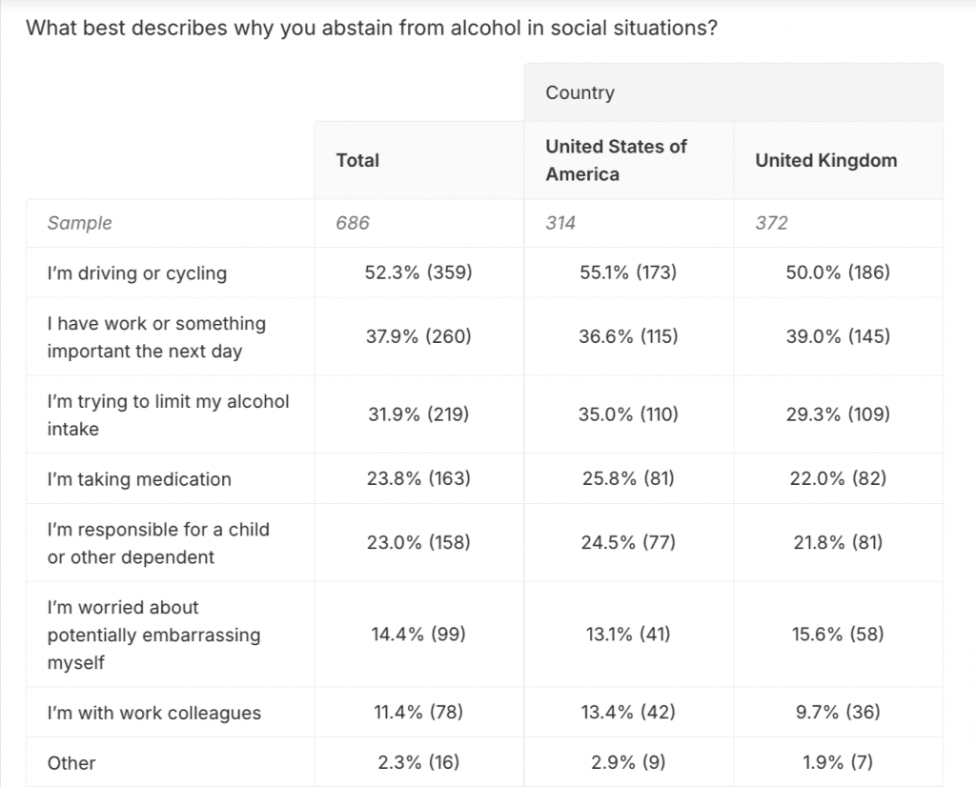Viewport: 976px width, 787px height.
Task: Click the US value 35.0% (110)
Action: (628, 415)
